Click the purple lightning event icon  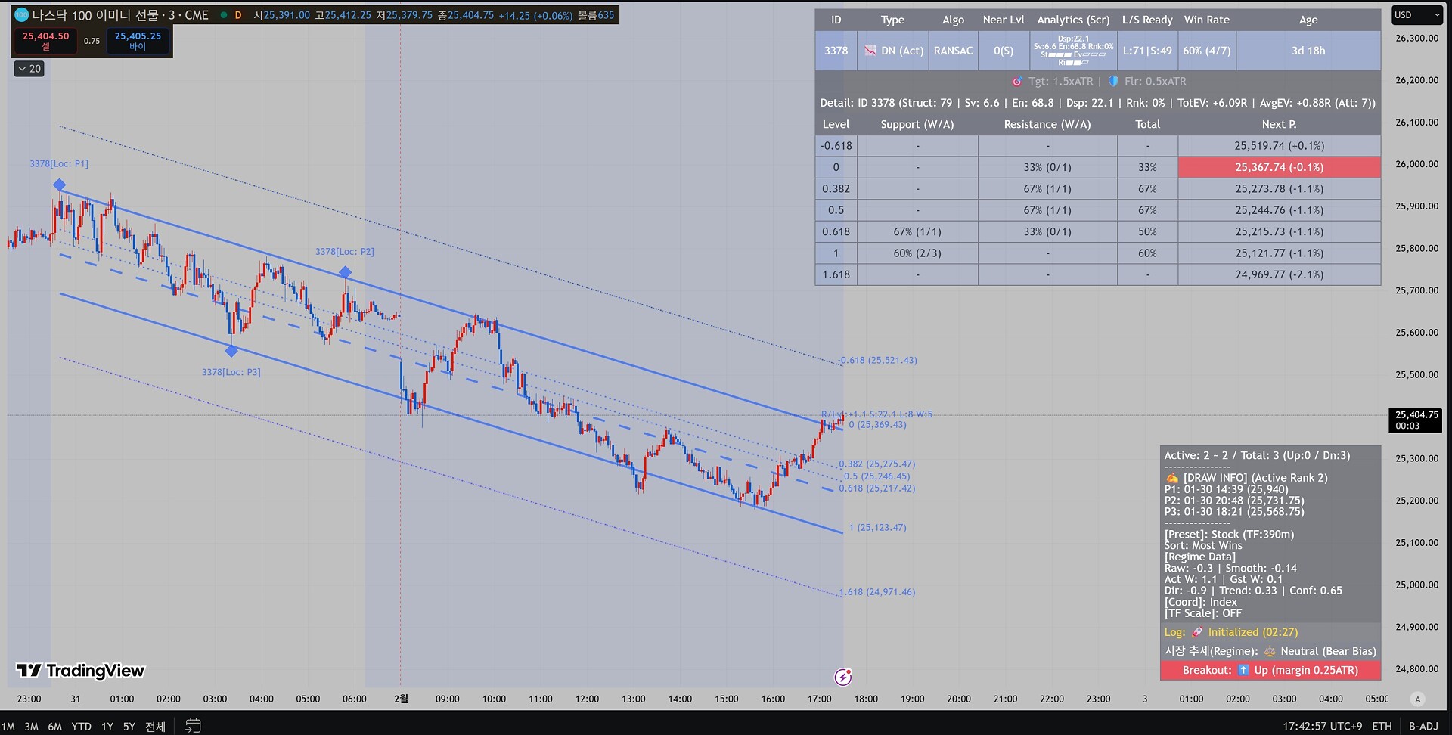(843, 677)
